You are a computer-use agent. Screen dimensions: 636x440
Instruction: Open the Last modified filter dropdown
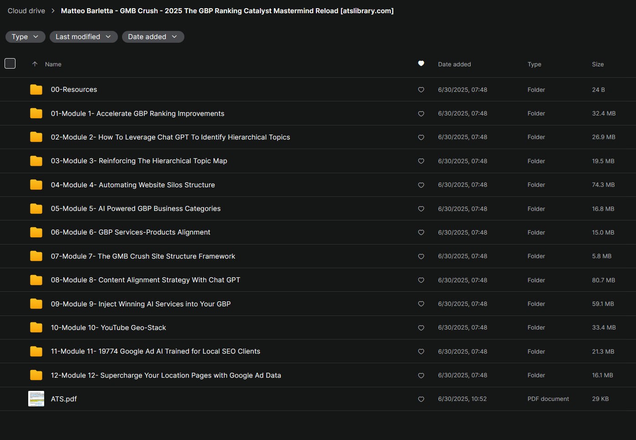tap(83, 37)
